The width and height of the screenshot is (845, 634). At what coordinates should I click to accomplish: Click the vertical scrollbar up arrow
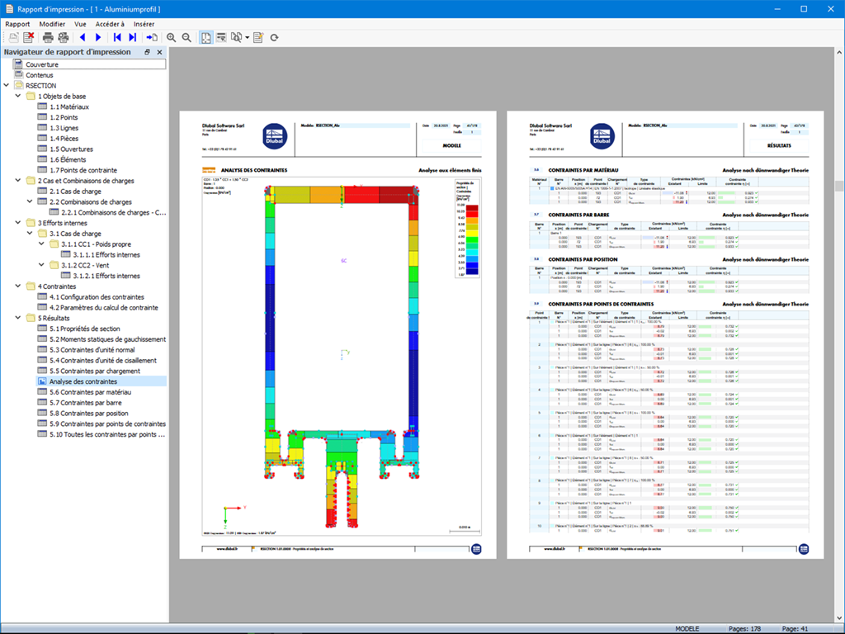pyautogui.click(x=839, y=52)
